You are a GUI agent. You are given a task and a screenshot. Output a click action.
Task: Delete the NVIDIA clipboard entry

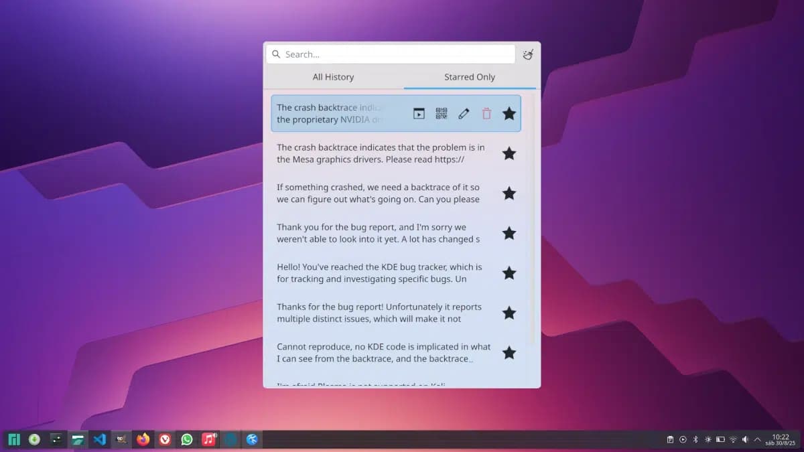coord(486,114)
